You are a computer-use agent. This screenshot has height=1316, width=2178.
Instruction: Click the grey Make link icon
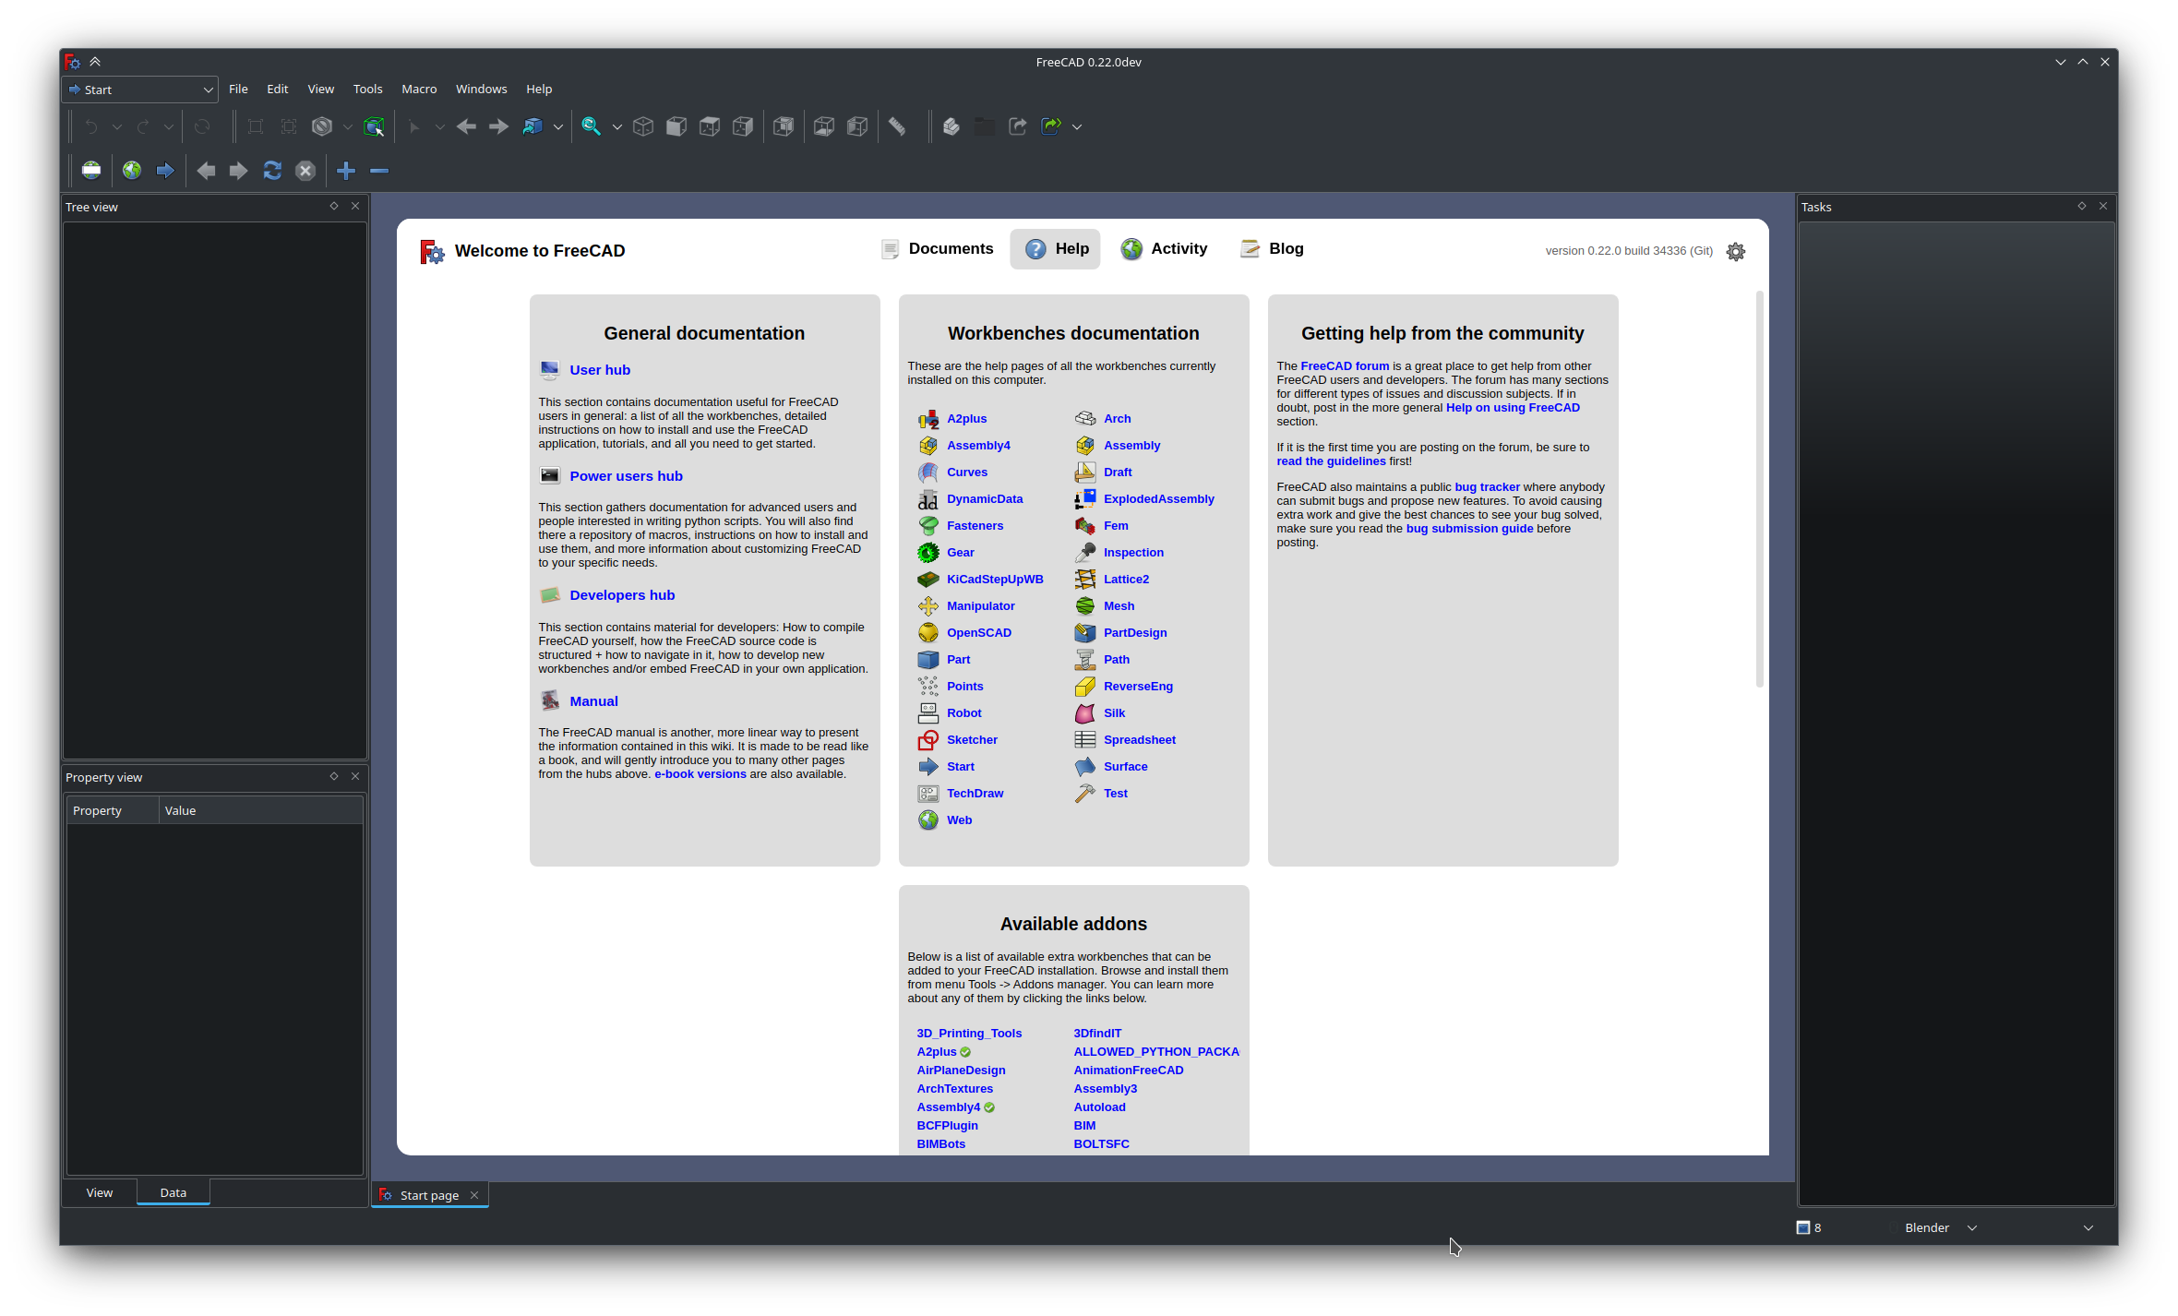coord(1018,126)
